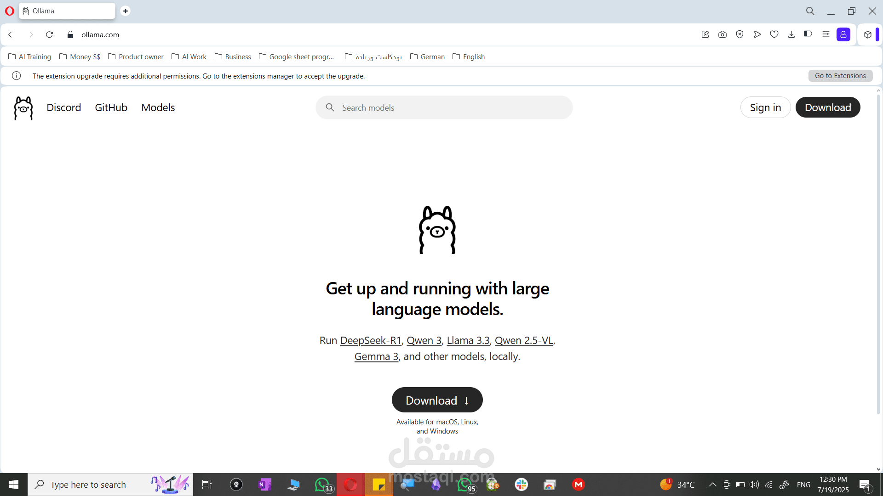Screen dimensions: 883x496
Task: Open the English bookmarks folder
Action: [x=469, y=56]
